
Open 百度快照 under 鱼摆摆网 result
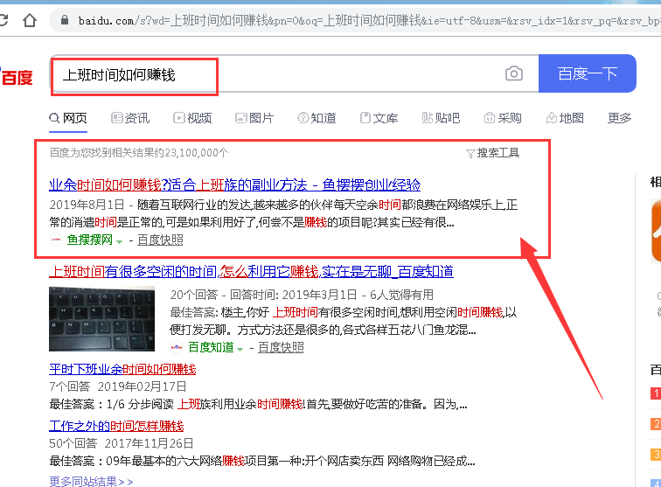[x=160, y=240]
